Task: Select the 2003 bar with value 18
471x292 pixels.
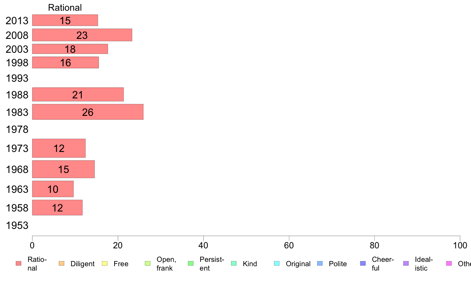Action: click(x=70, y=49)
